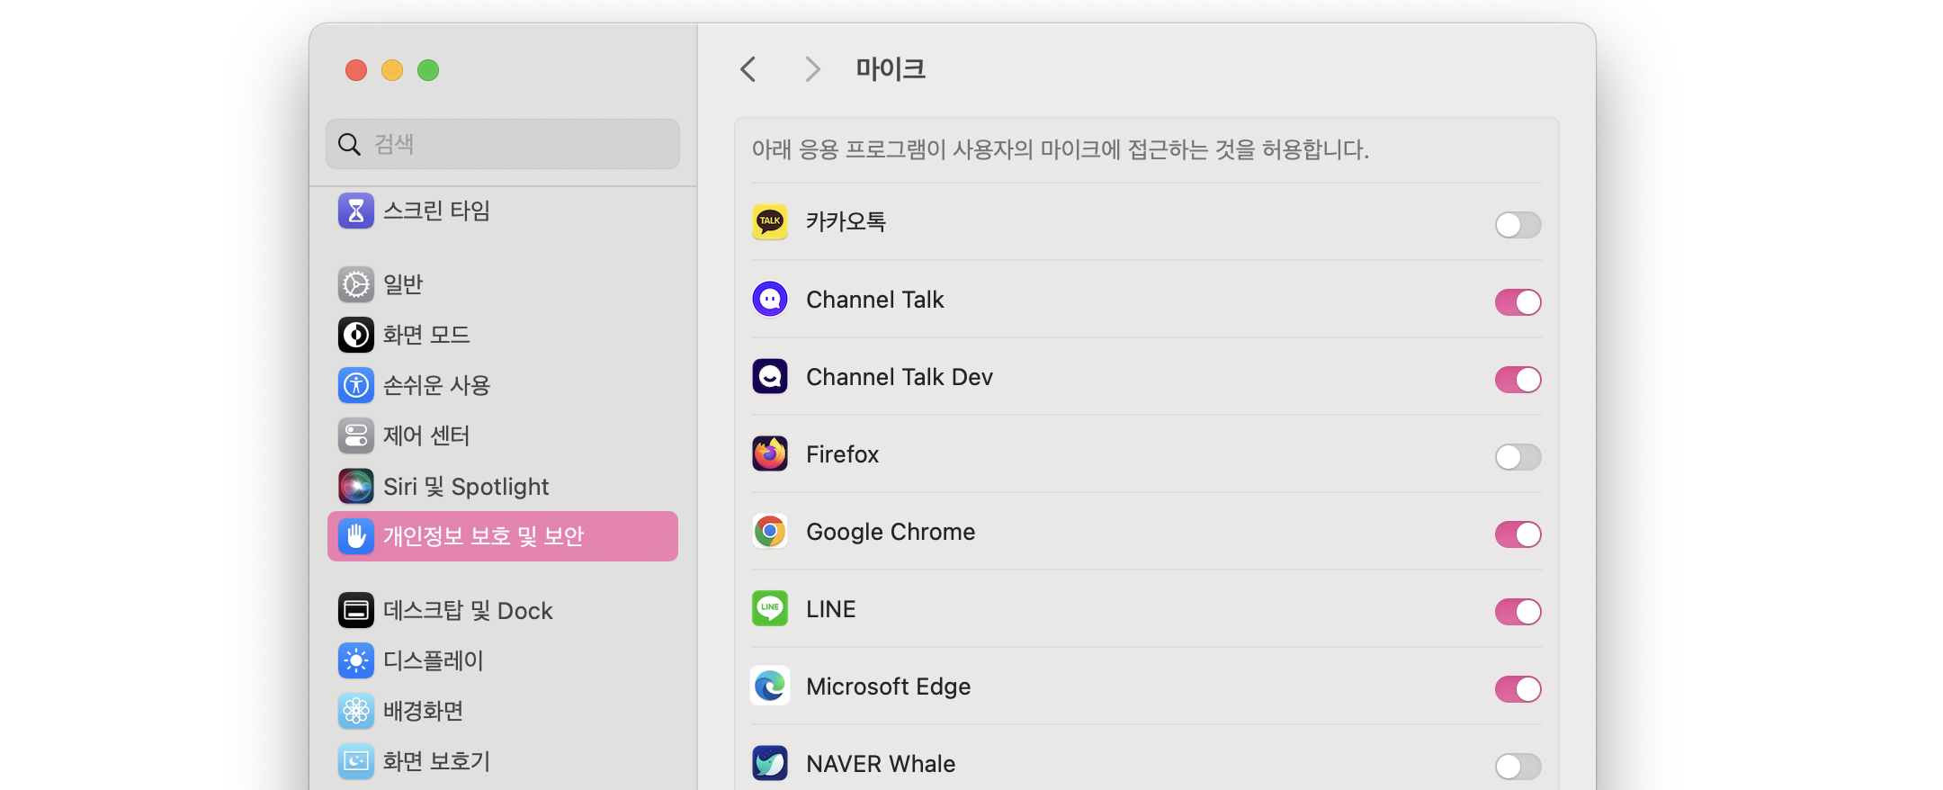Click the Firefox app icon
The width and height of the screenshot is (1943, 790).
[770, 453]
